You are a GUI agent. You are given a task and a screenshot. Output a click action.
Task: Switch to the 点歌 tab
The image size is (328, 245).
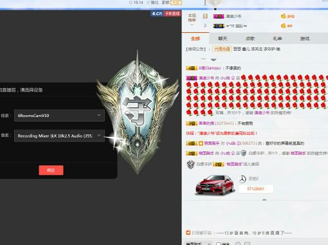[x=250, y=39]
